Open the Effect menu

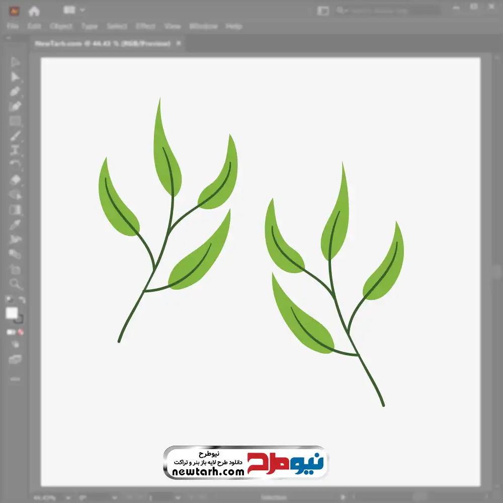click(145, 26)
